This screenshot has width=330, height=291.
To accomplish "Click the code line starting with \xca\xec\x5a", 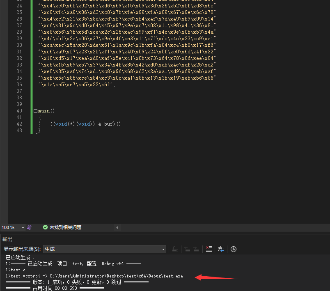I will point(127,45).
